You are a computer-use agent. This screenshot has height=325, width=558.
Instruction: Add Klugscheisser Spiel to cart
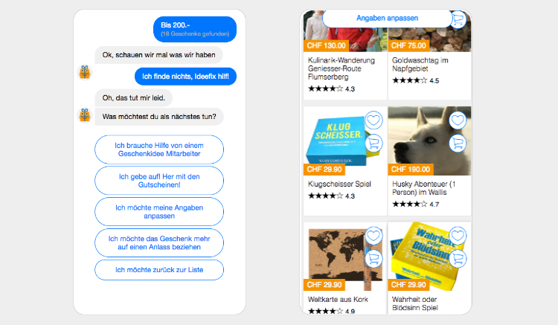tap(373, 144)
